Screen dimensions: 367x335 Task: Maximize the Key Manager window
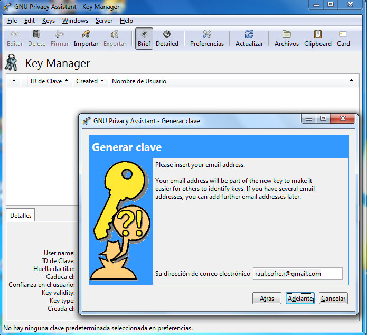tap(331, 4)
